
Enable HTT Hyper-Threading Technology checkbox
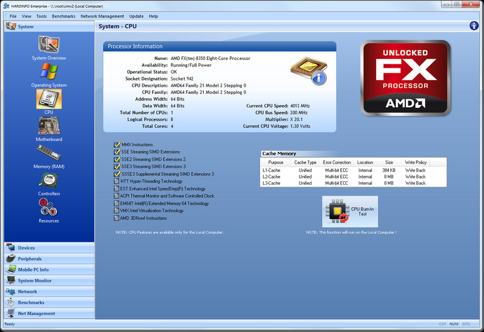point(116,181)
